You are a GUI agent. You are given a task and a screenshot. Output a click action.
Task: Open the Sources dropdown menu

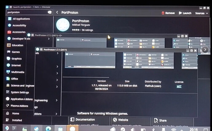point(202,13)
